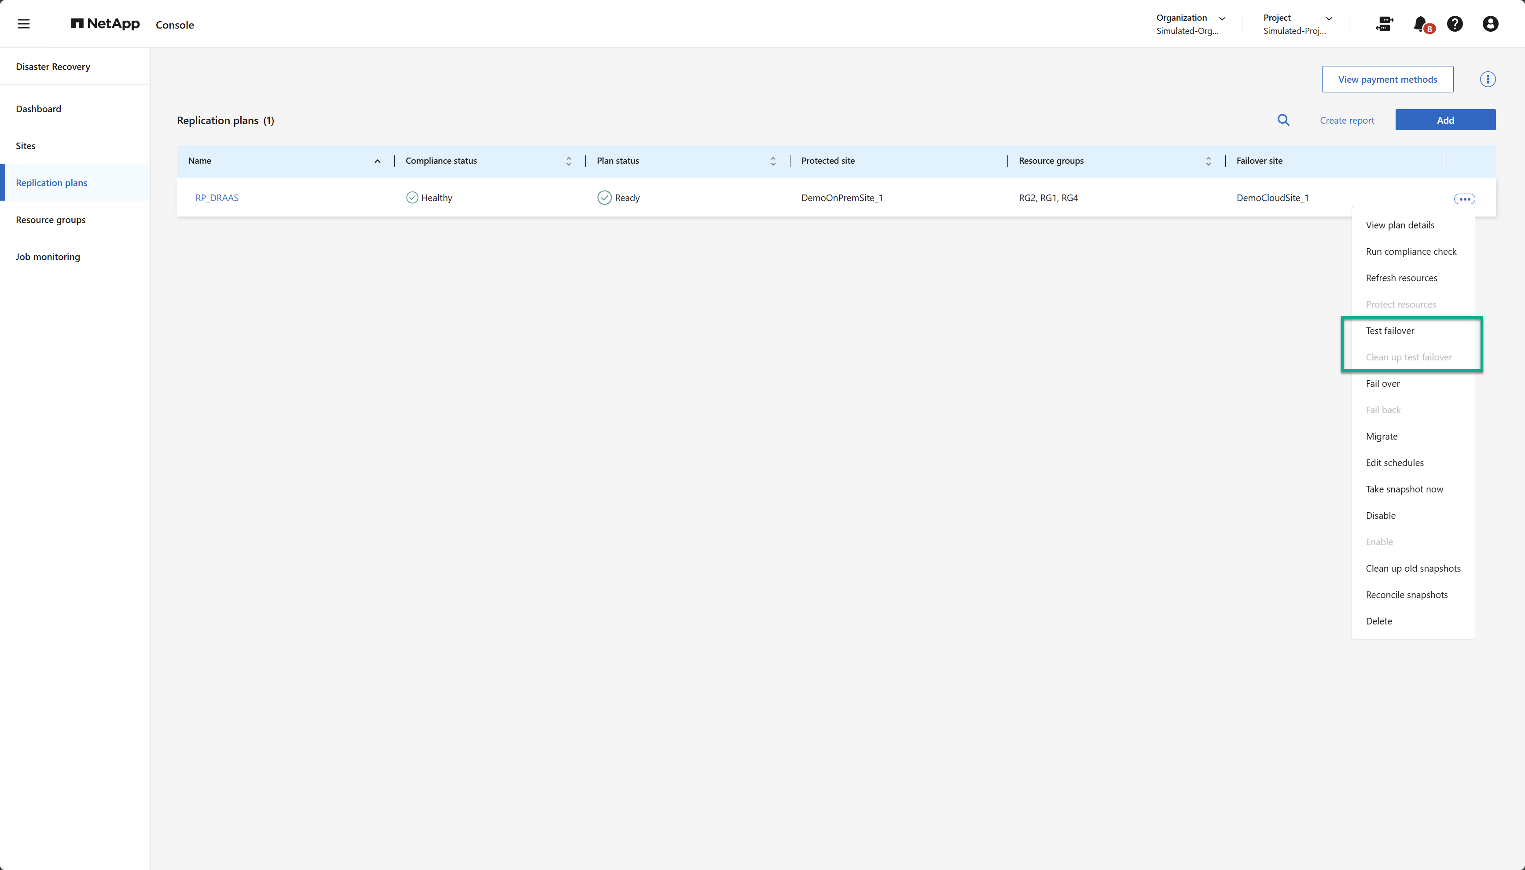Viewport: 1525px width, 870px height.
Task: Click the vertical dots info icon
Action: pos(1487,80)
